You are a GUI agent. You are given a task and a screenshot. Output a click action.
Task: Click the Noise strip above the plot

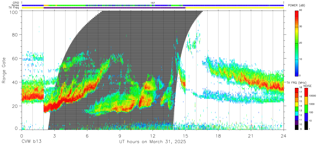point(153,5)
